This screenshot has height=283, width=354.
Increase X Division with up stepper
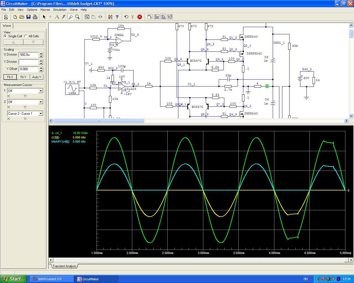[x=41, y=53]
